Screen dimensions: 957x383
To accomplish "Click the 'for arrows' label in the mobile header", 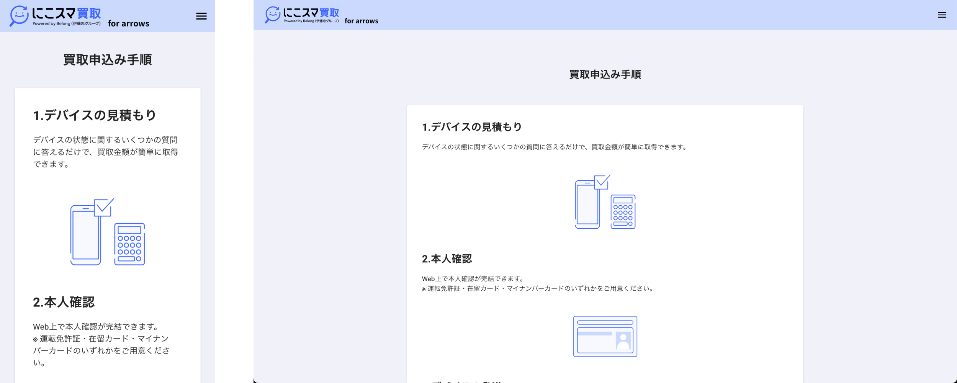I will [128, 24].
